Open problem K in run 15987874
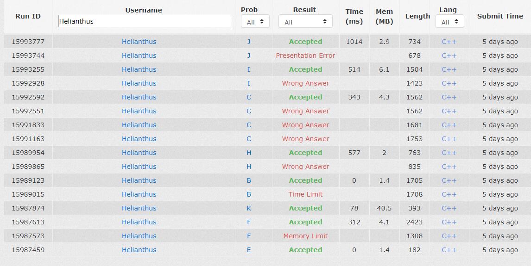Screen dimensions: 531x266 [249, 208]
